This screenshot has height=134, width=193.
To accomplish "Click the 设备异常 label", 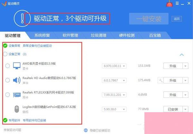I will click(x=14, y=46).
